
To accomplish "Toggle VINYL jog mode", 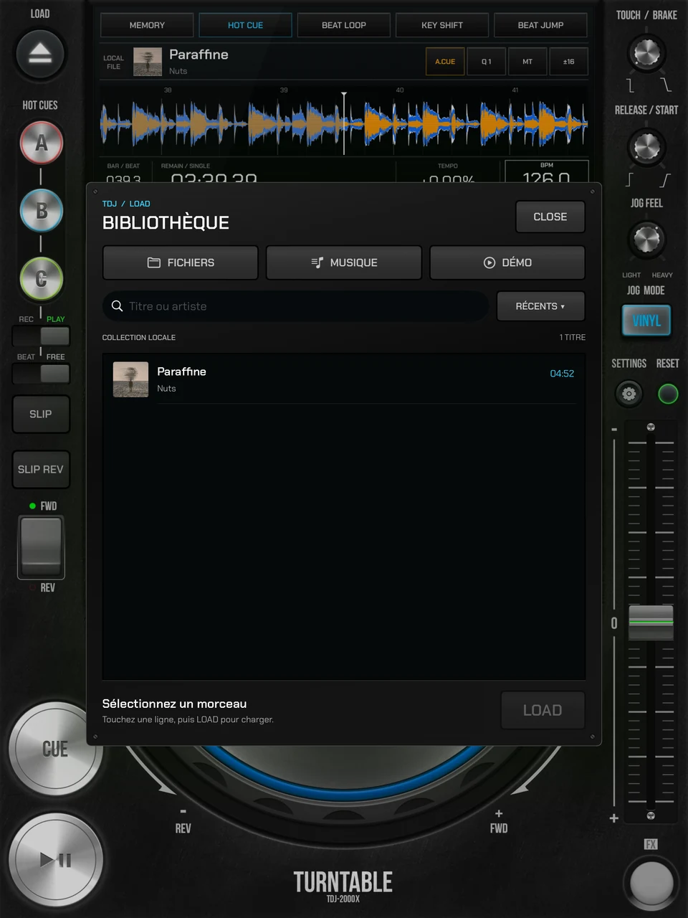I will tap(646, 321).
